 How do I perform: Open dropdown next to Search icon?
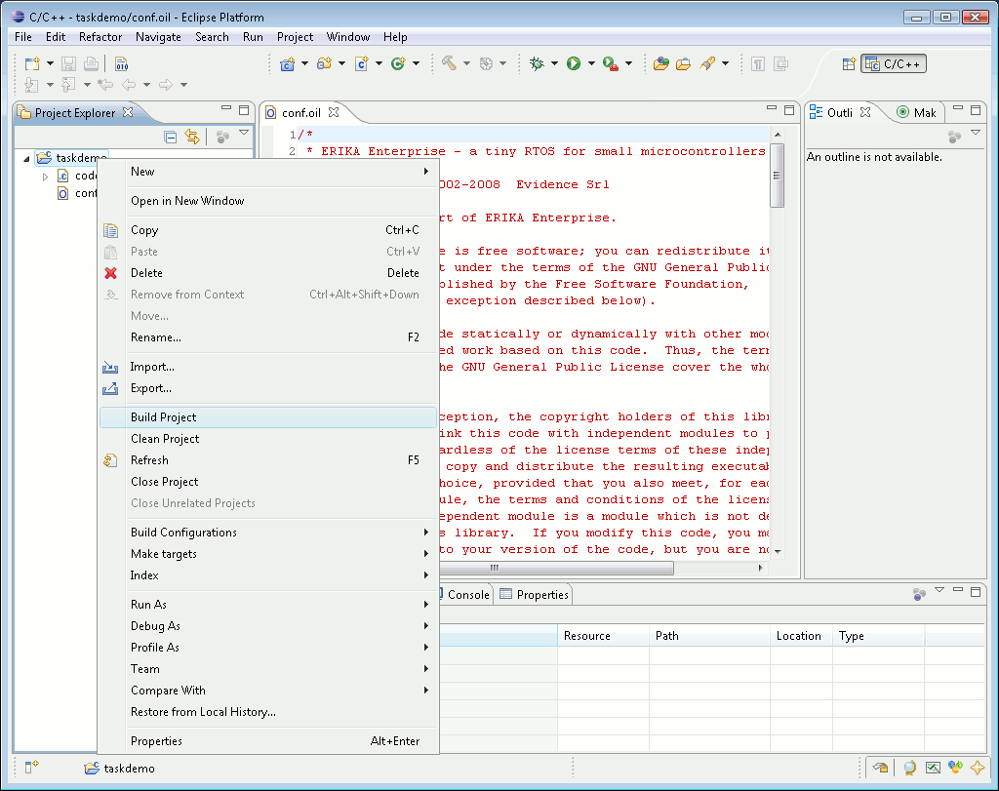tap(725, 63)
